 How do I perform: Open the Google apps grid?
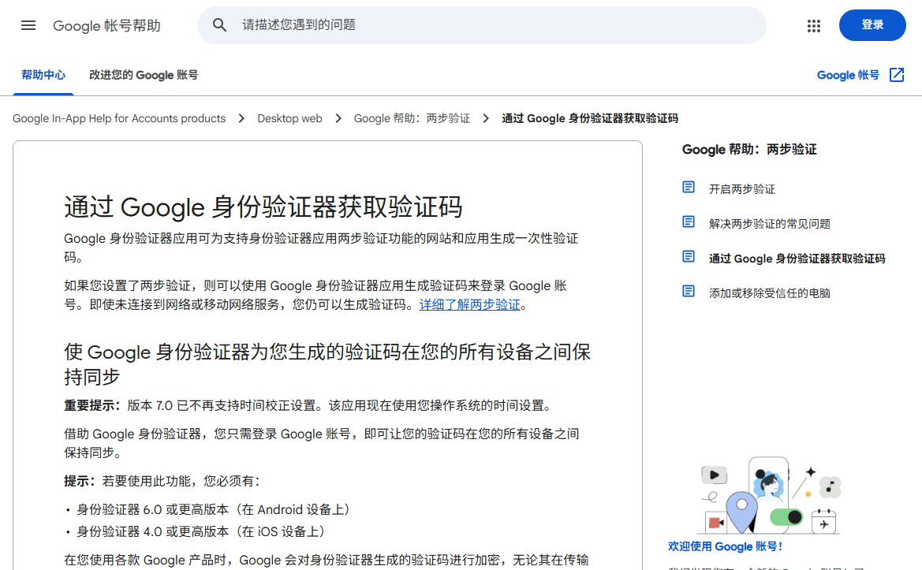click(x=814, y=25)
